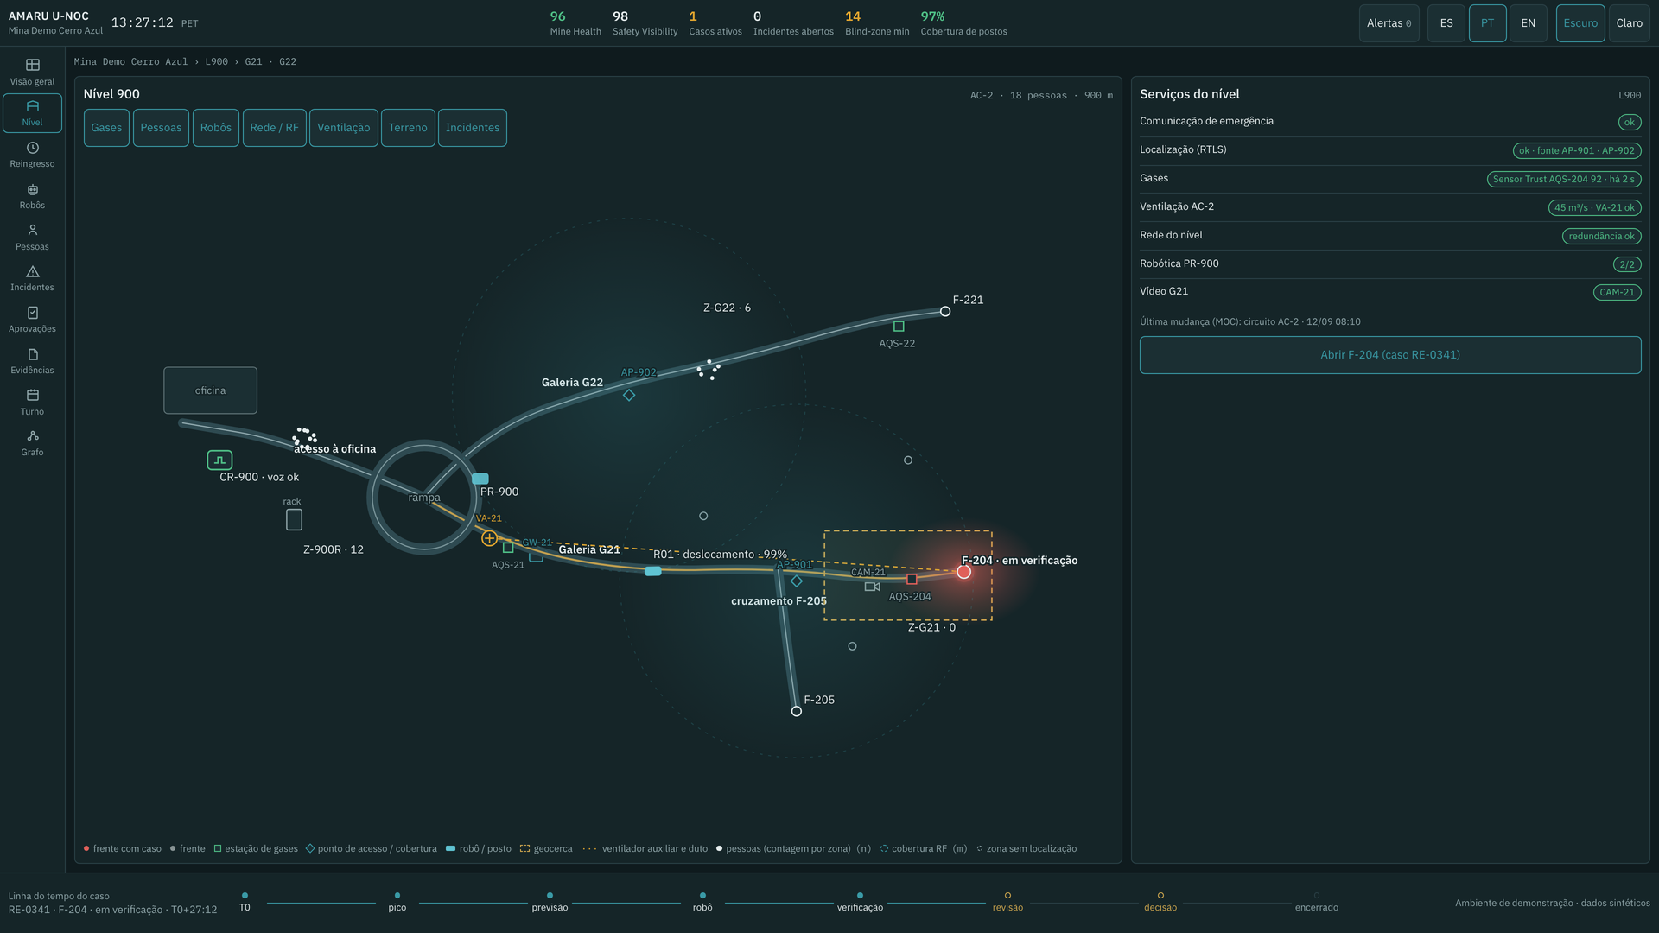Toggle the Terreno map layer
The image size is (1659, 933).
tap(408, 128)
